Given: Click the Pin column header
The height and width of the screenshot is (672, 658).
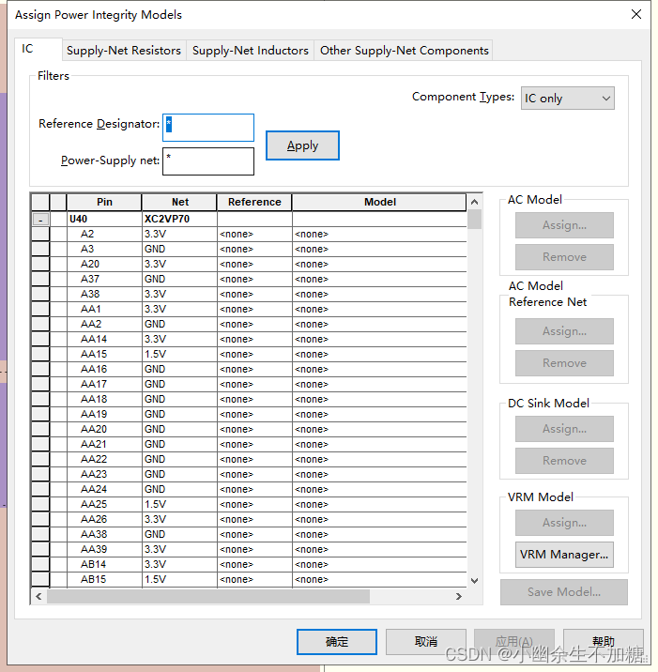Looking at the screenshot, I should click(x=104, y=202).
